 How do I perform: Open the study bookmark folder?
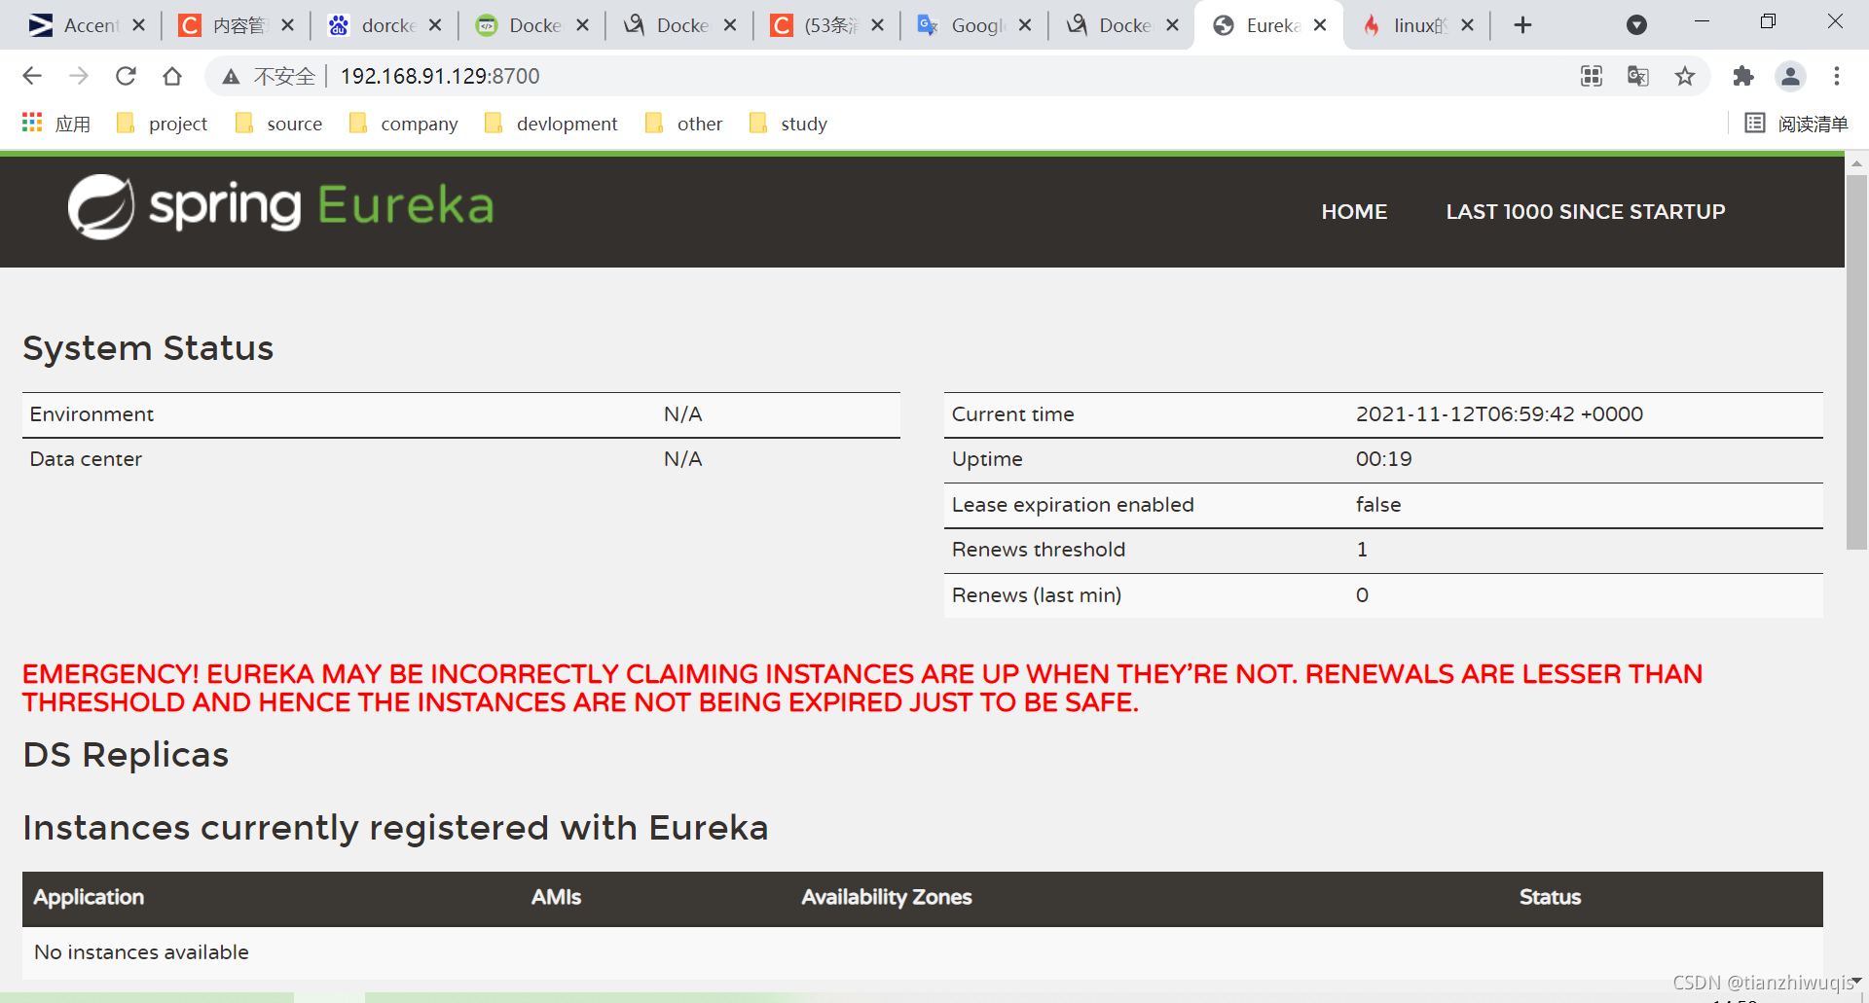(788, 124)
